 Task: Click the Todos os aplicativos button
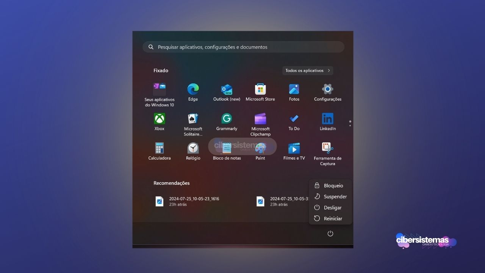(x=308, y=71)
